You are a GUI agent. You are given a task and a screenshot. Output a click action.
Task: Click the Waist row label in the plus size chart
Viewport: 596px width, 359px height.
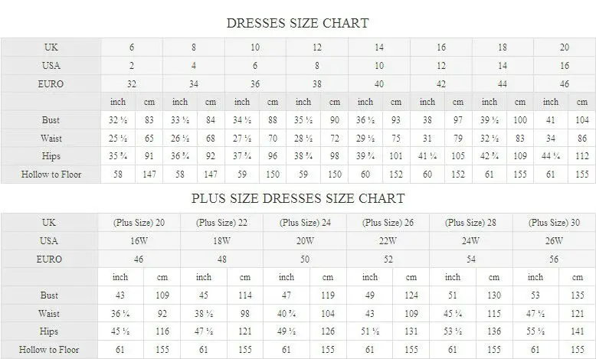tap(50, 313)
